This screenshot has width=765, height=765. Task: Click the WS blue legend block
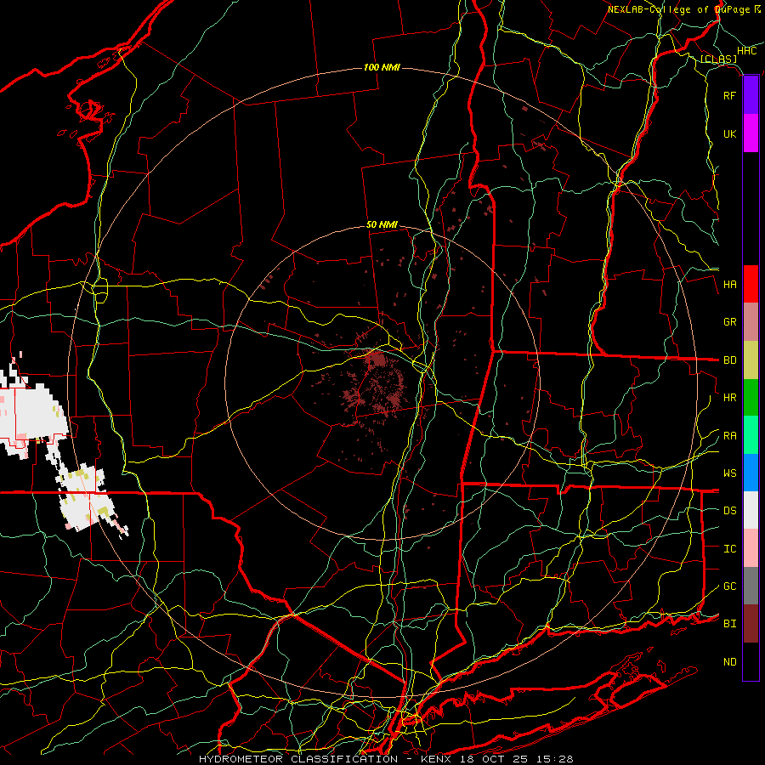(x=751, y=473)
